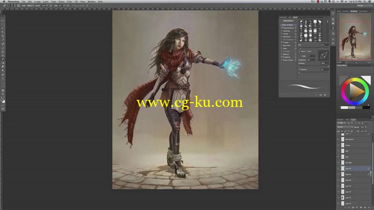Screen dimensions: 374x210
Task: Click the Angle input field
Action: coord(310,56)
